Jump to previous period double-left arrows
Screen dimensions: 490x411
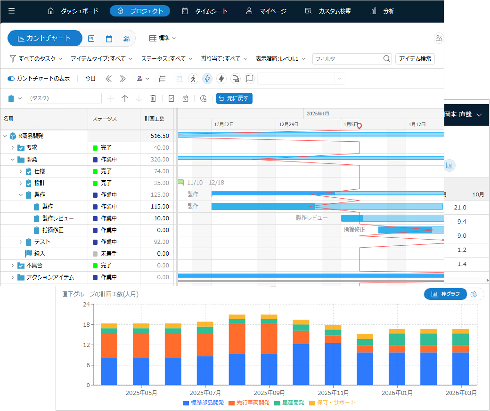(108, 79)
